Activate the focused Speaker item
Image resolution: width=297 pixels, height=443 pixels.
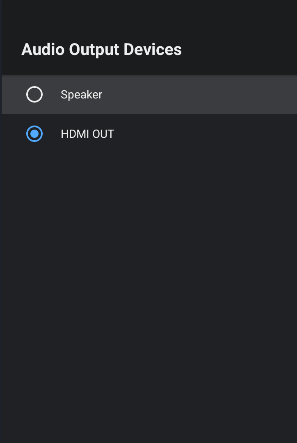[x=148, y=95]
